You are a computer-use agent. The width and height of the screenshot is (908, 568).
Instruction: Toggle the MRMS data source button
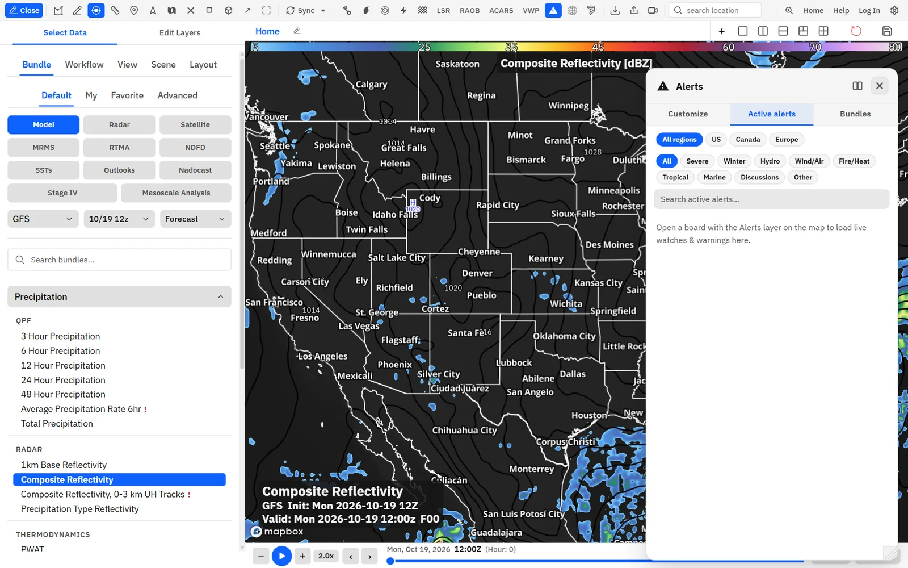point(44,147)
